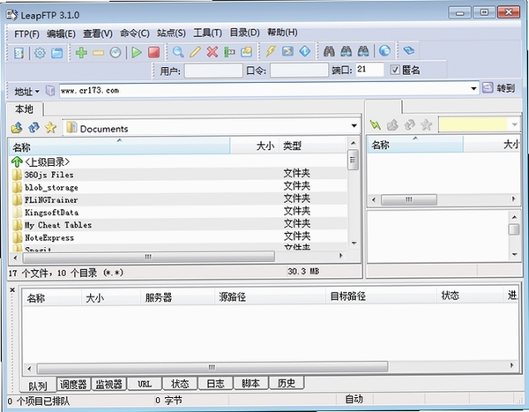Click the globe browser icon

click(384, 51)
